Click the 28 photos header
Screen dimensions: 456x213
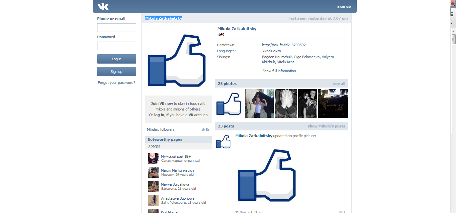227,84
